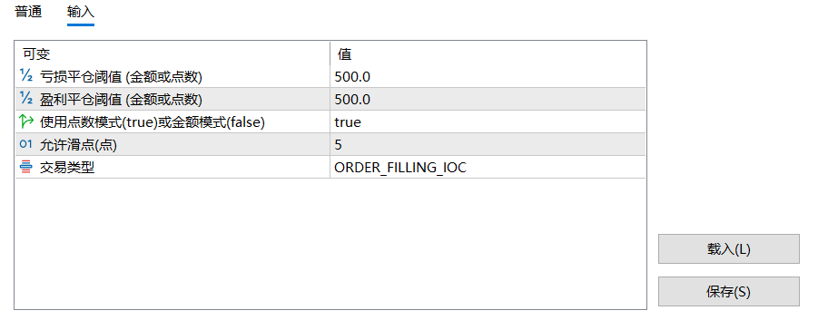The height and width of the screenshot is (330, 818).
Task: Click the integer 01 icon beside 允许滑点
Action: pos(26,144)
